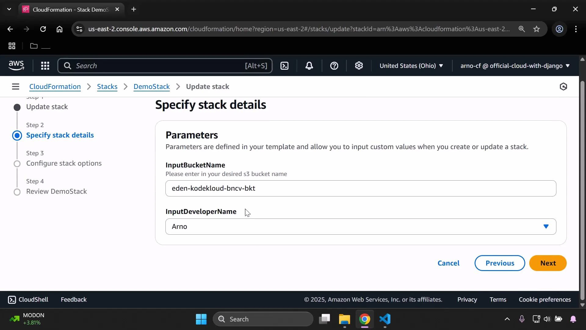Open the MODON stock widget
The height and width of the screenshot is (330, 586).
tap(27, 319)
